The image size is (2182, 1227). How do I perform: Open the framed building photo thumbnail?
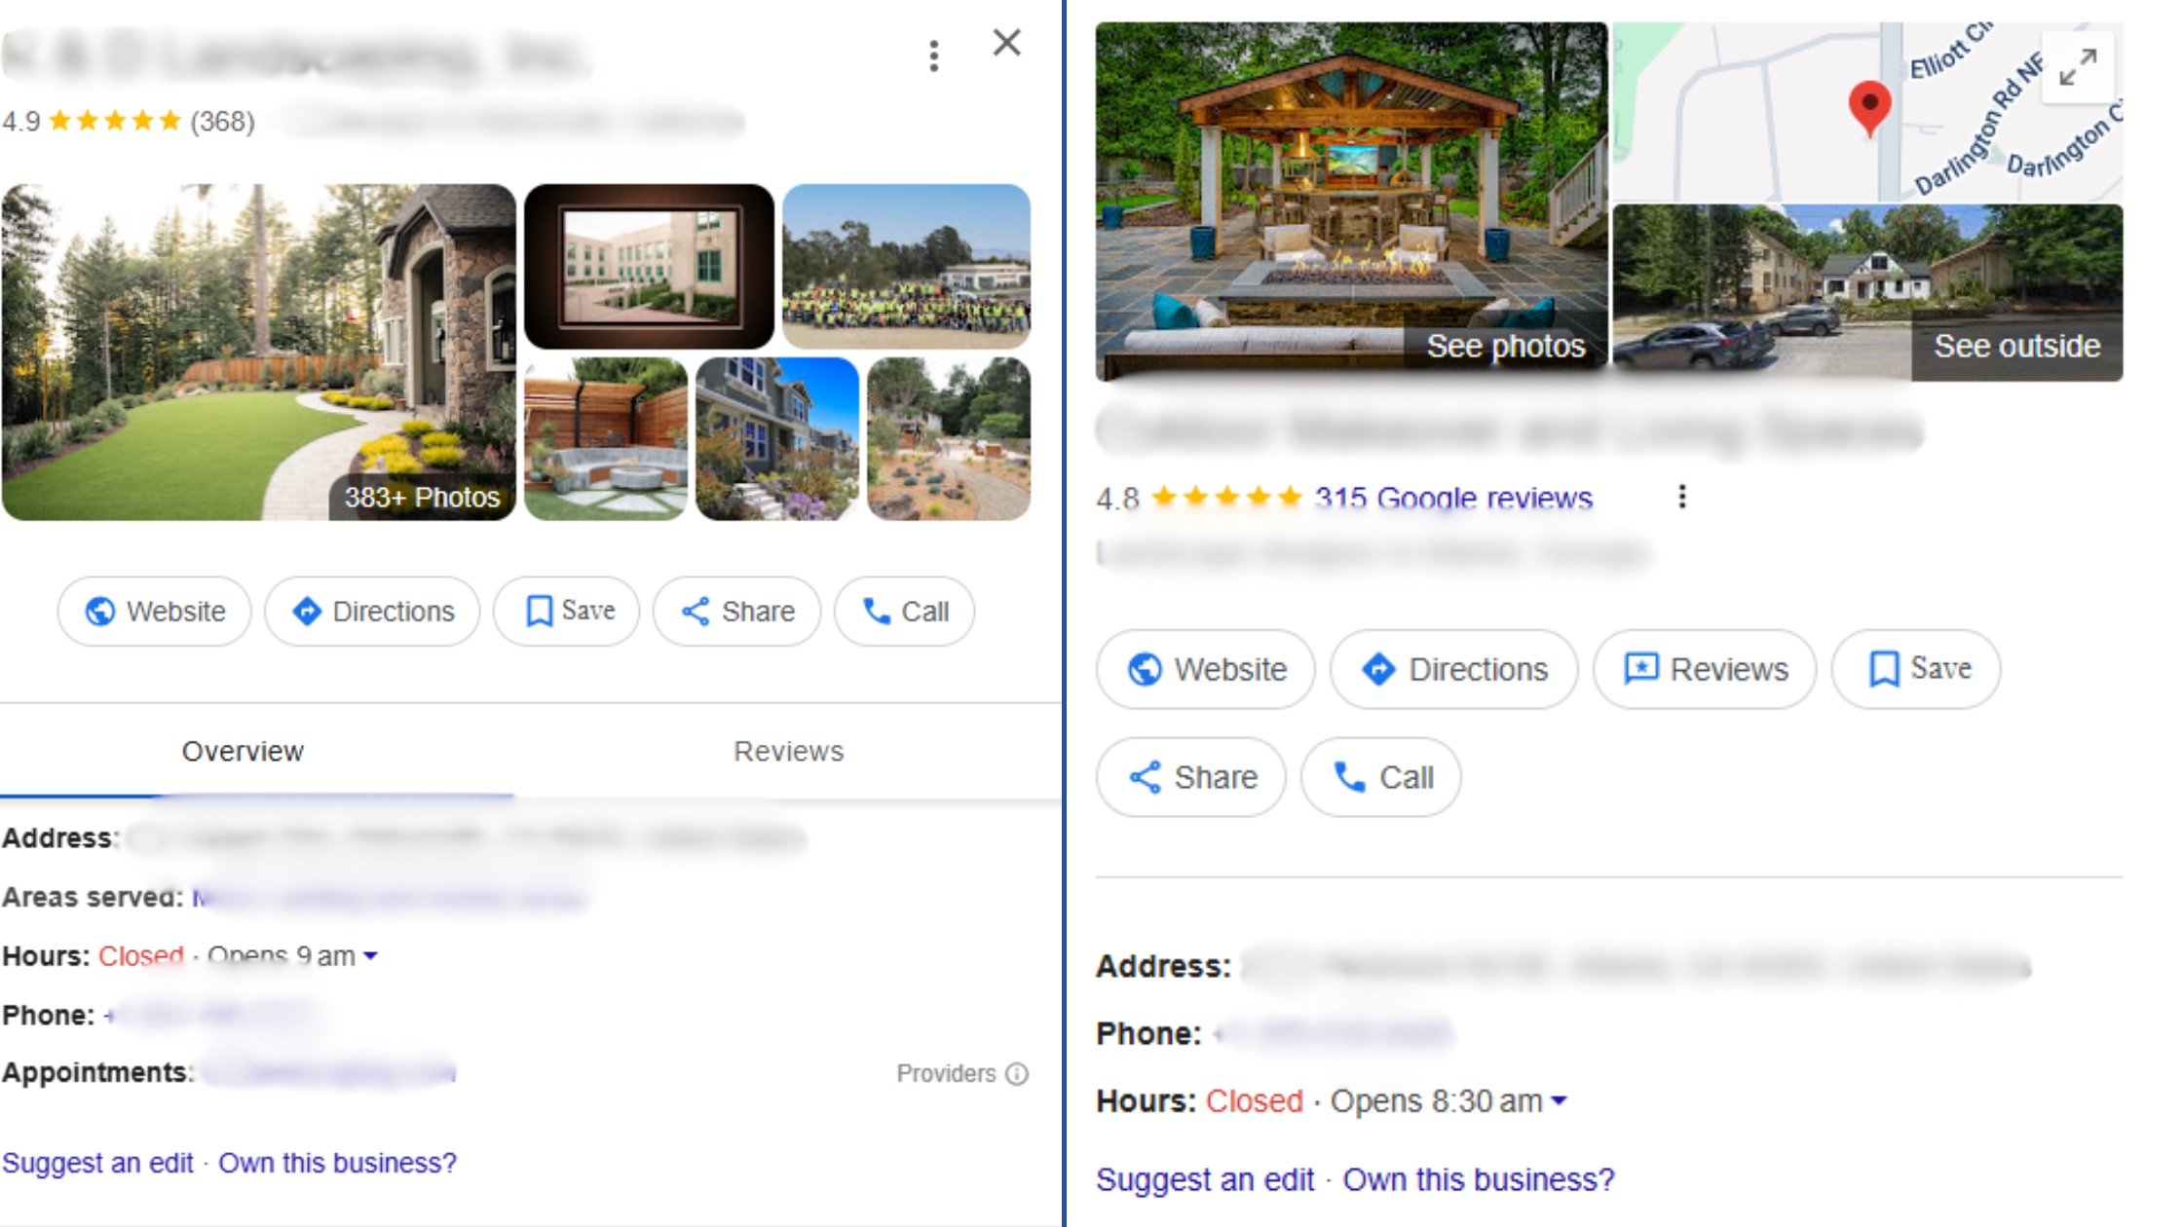649,266
